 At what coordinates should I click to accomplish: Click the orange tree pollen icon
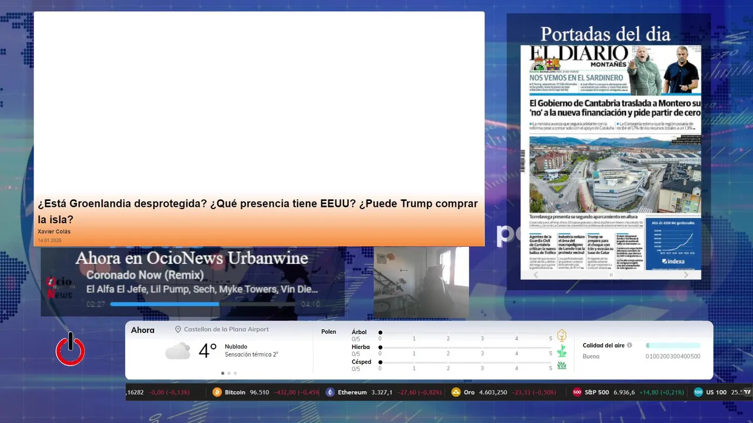point(562,335)
